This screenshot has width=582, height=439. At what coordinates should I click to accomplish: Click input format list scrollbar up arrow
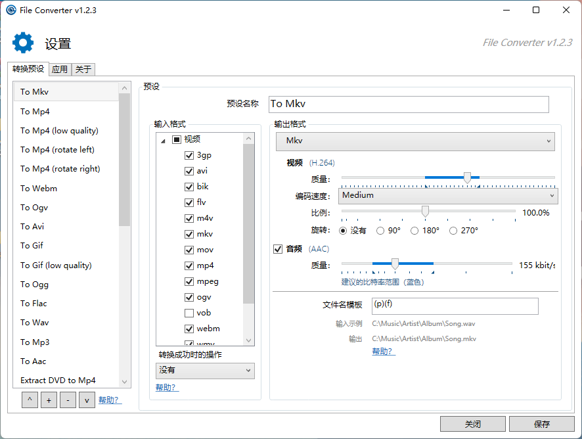point(249,139)
